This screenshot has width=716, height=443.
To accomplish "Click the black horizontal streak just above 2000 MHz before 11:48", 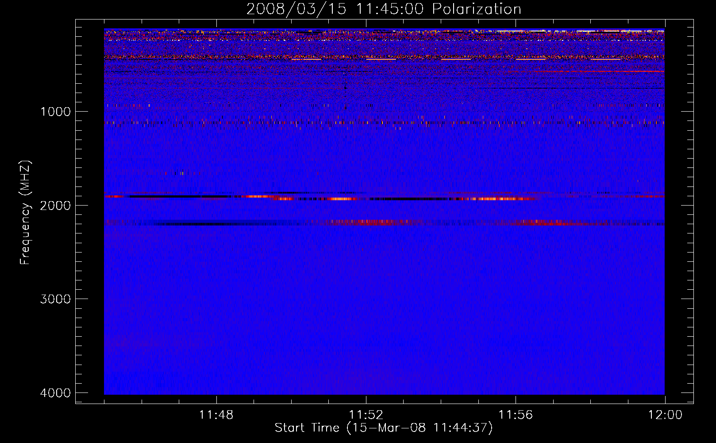I will (177, 196).
